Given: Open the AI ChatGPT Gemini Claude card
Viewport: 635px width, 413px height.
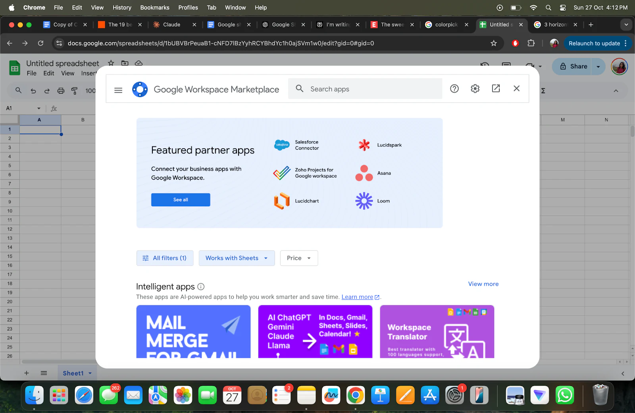Looking at the screenshot, I should [x=315, y=331].
